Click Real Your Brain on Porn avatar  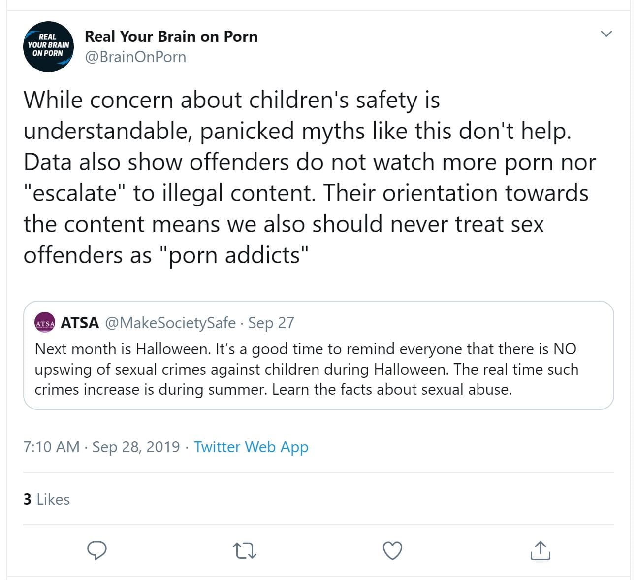tap(48, 47)
